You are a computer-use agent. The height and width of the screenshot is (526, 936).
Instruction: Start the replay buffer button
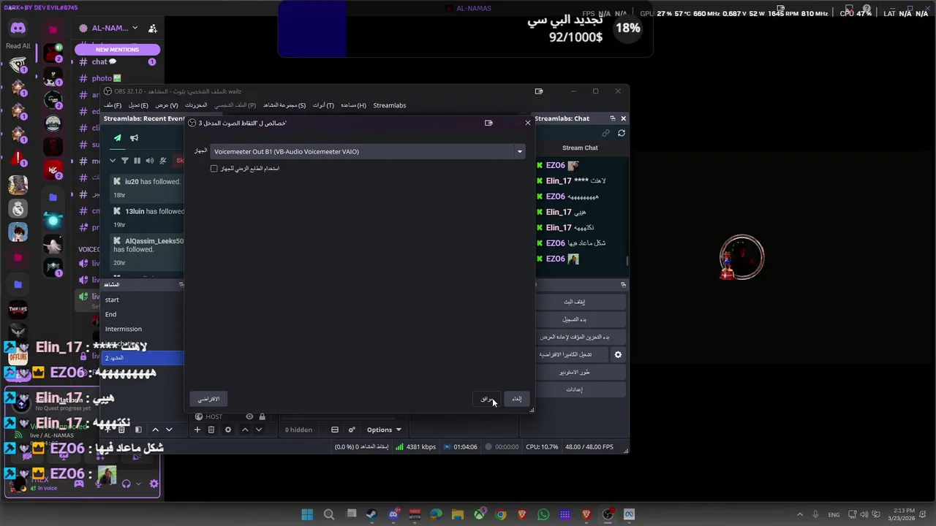[x=575, y=337]
